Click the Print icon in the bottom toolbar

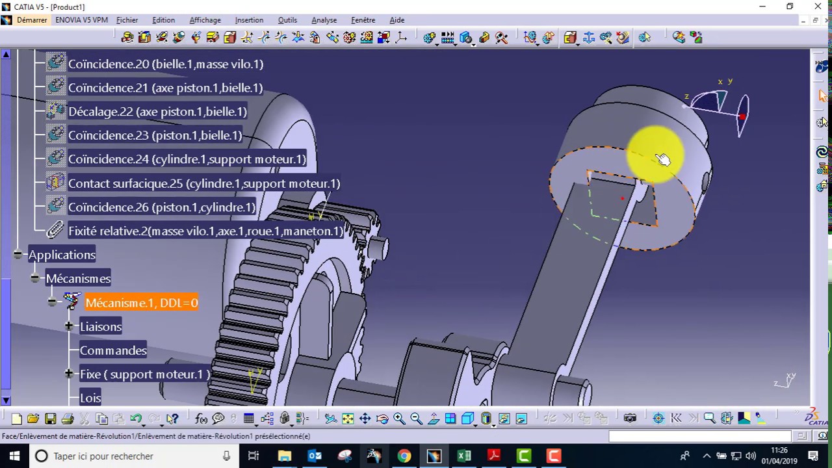[68, 419]
